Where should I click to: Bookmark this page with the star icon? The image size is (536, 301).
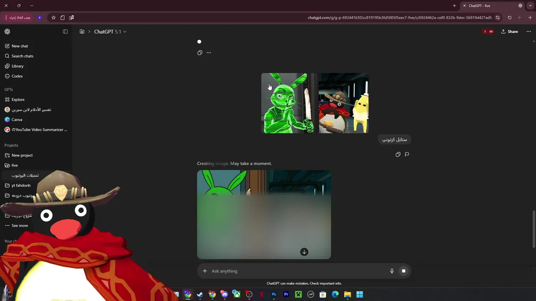[x=54, y=18]
